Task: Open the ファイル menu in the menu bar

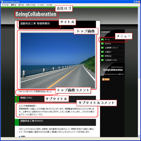Action: 5,5
